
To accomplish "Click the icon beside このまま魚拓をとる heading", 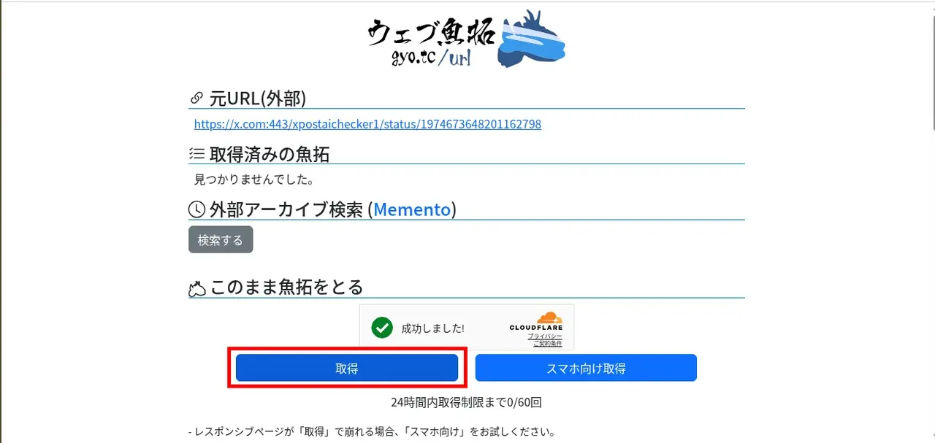I will click(196, 288).
